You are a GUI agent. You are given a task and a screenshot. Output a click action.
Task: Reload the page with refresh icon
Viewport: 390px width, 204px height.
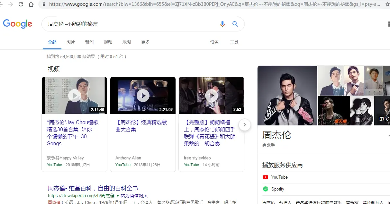coord(21,4)
